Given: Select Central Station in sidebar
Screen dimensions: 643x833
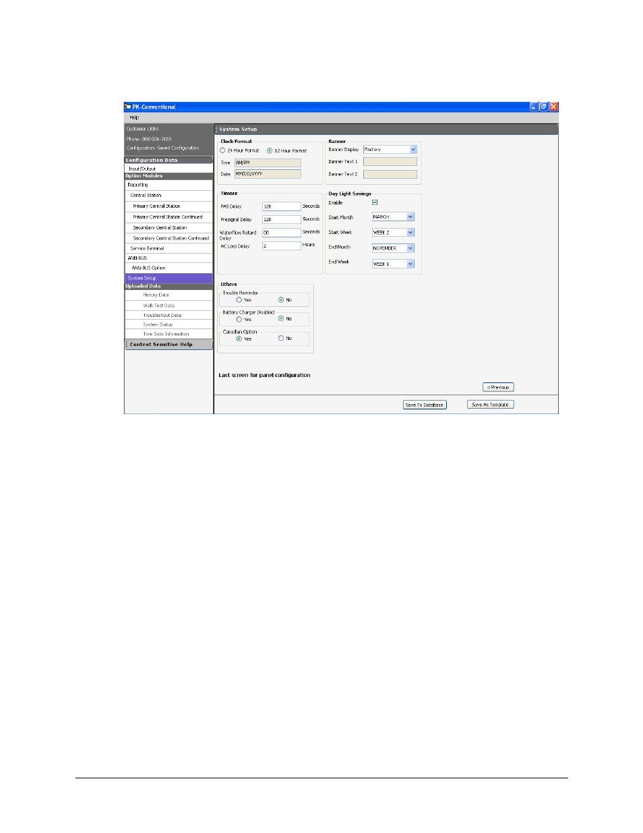Looking at the screenshot, I should click(169, 196).
